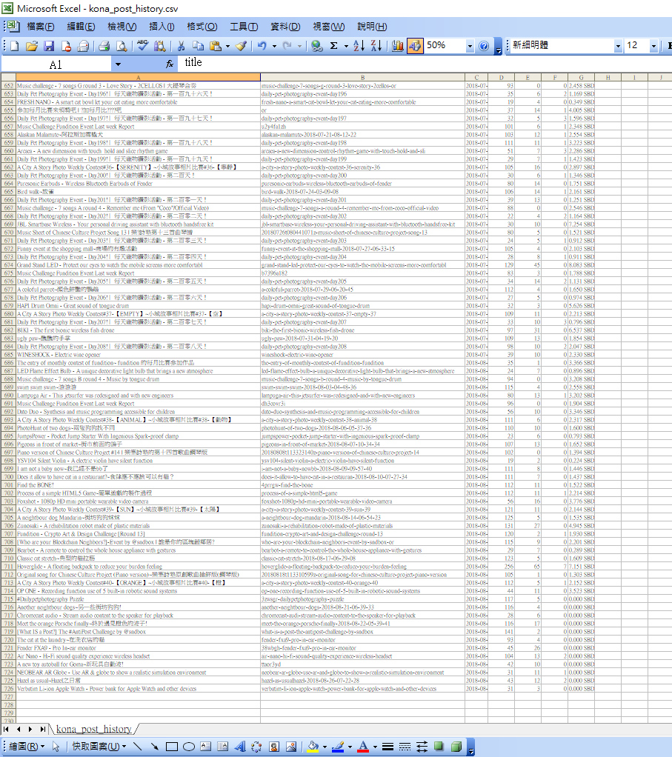Select the Line drawing tool

click(x=137, y=747)
